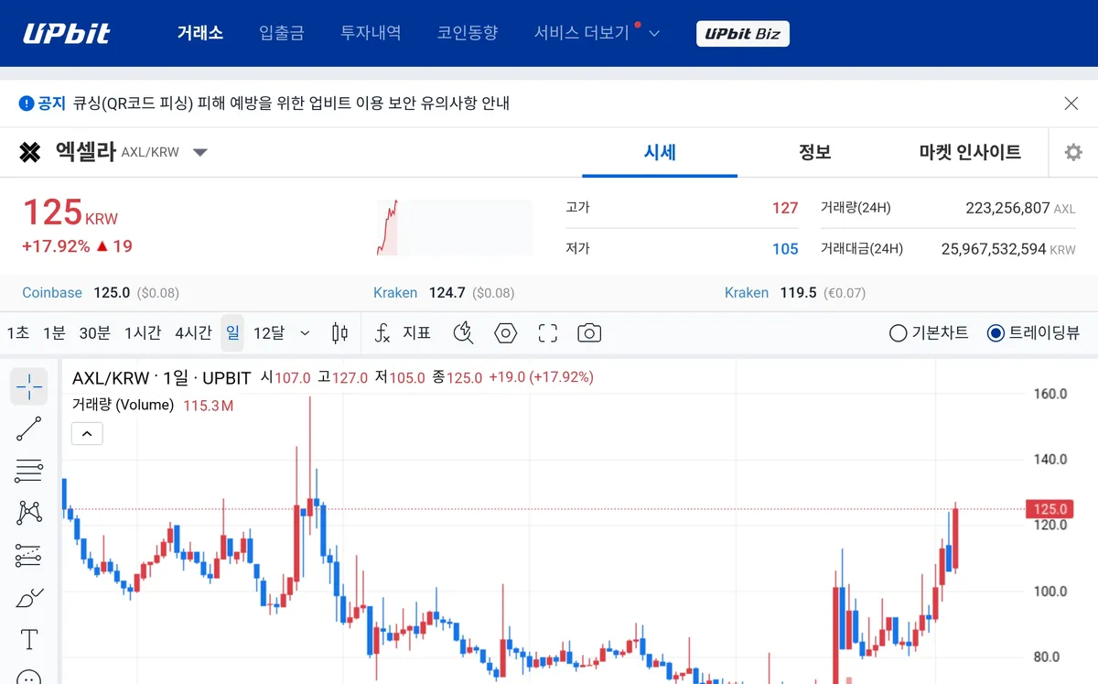Click the Kraken 124.7 dollar price link
This screenshot has width=1098, height=684.
(x=444, y=293)
